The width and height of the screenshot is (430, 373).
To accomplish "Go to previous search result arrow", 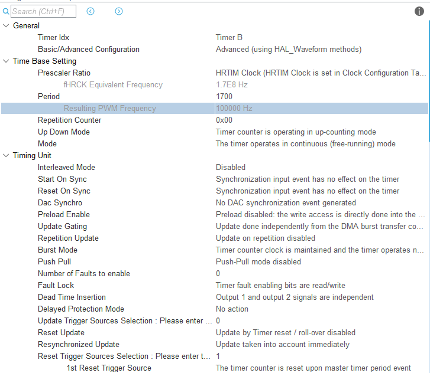I will pyautogui.click(x=90, y=11).
